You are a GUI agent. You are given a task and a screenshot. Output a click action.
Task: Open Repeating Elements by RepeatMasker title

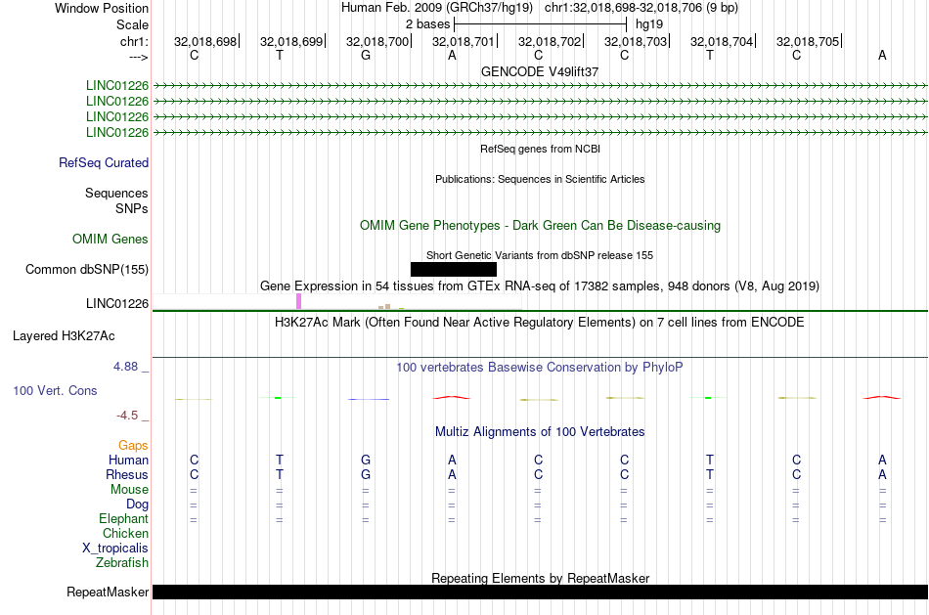click(540, 578)
